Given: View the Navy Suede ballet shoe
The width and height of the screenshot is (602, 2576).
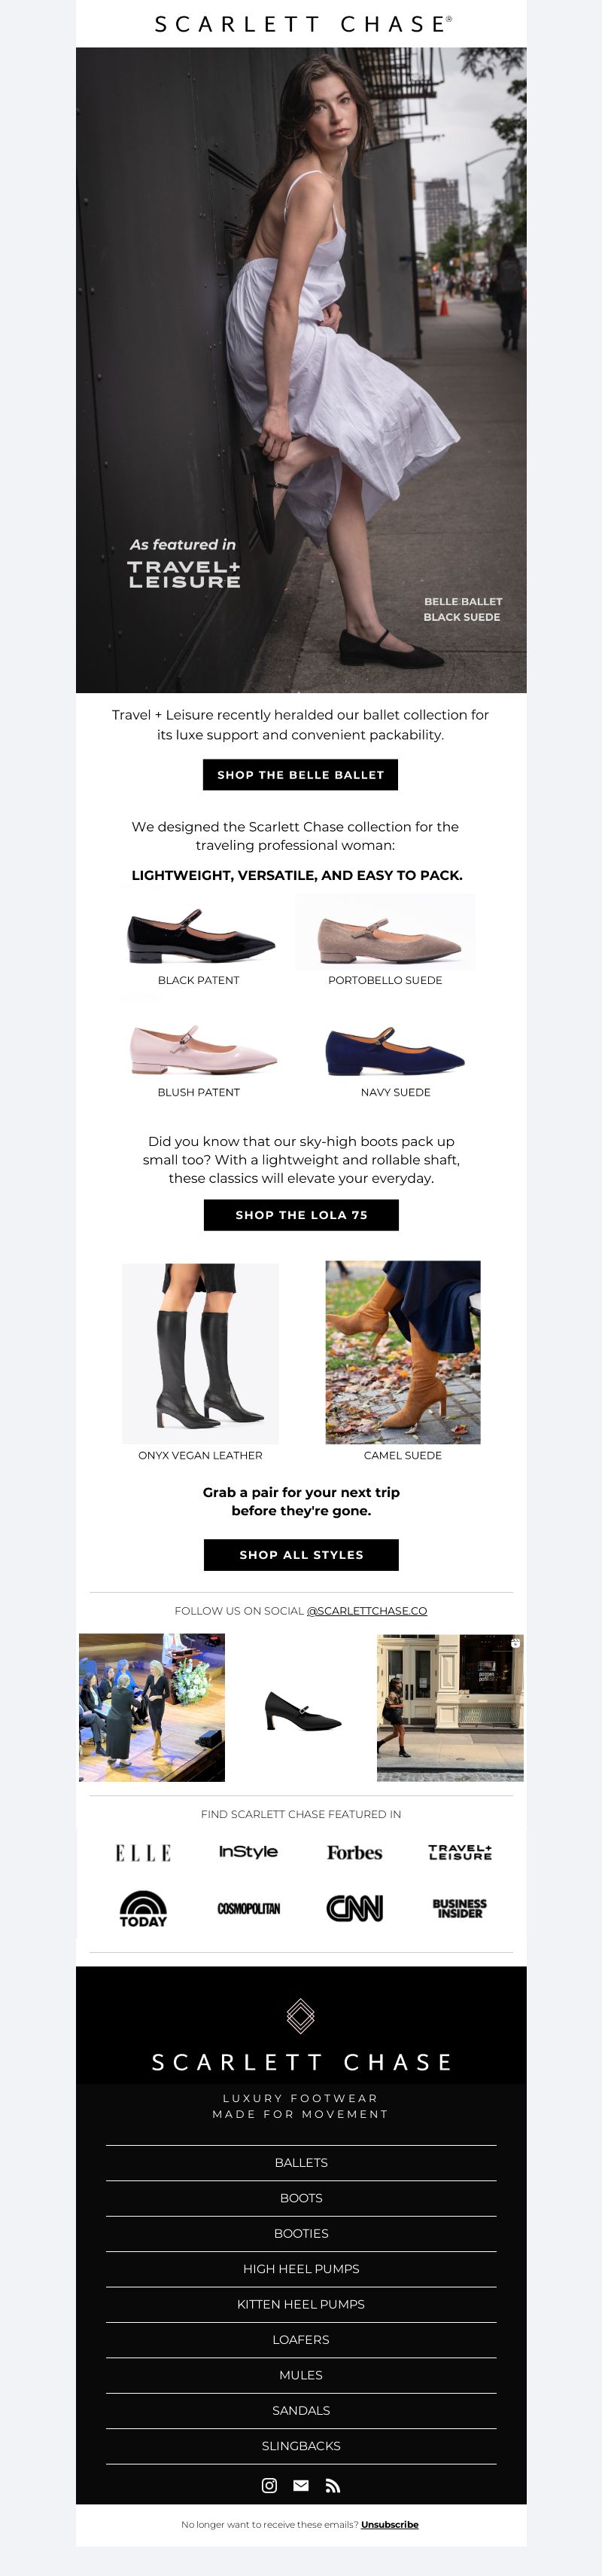Looking at the screenshot, I should (395, 1051).
